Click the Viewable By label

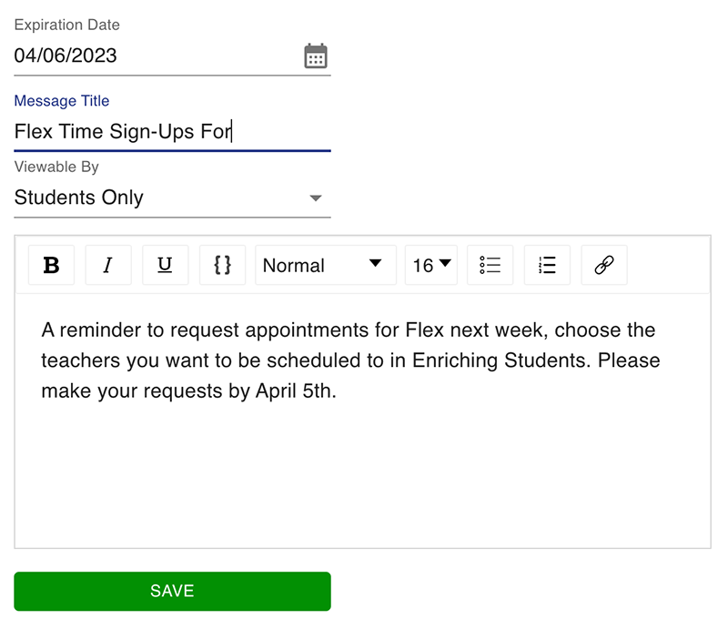56,167
